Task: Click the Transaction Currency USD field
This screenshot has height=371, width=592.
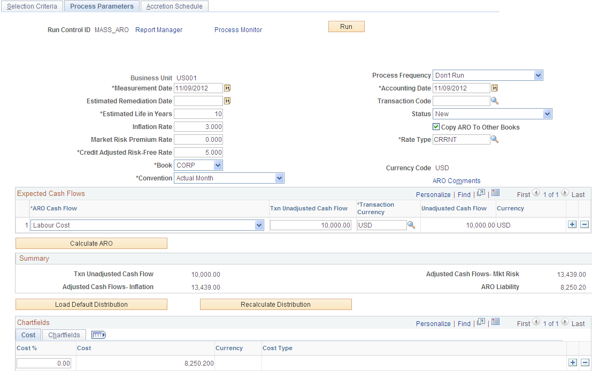Action: [382, 225]
